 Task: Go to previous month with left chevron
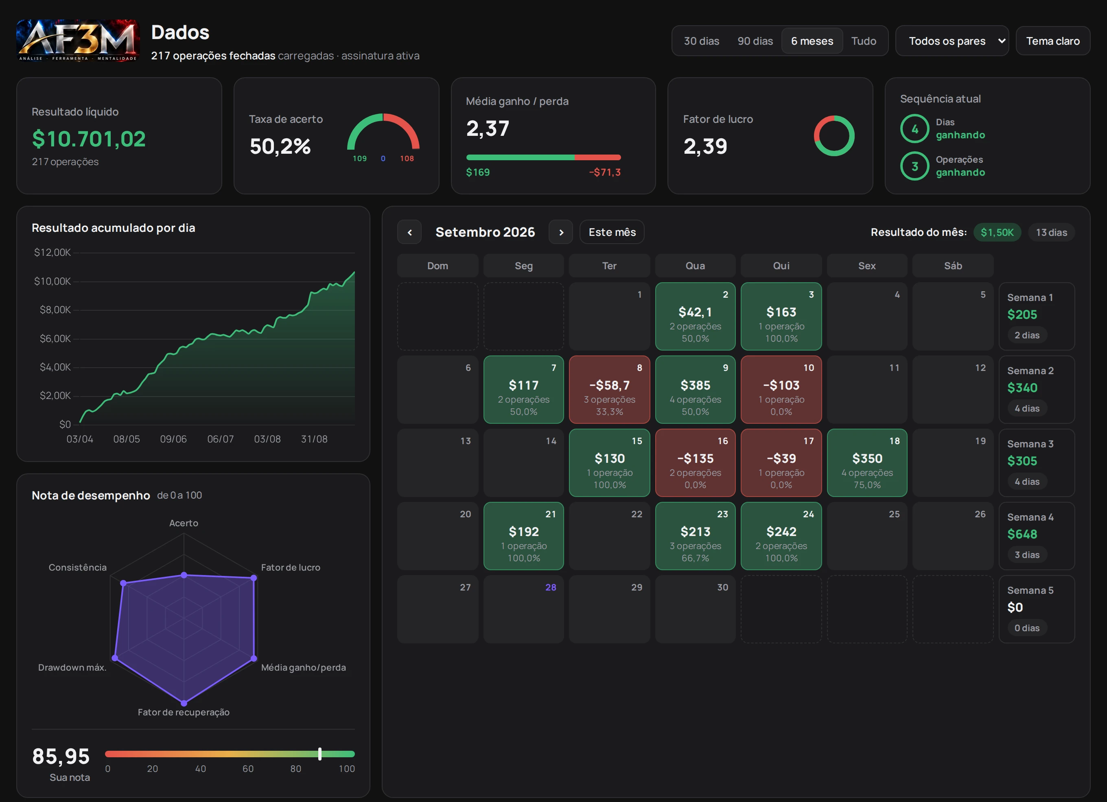click(409, 232)
